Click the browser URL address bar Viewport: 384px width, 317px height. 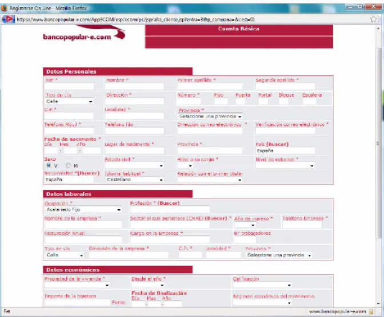pyautogui.click(x=192, y=19)
